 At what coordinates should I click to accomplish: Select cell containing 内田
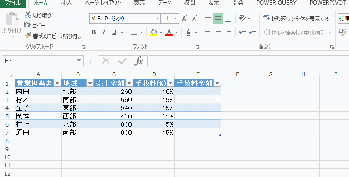38,91
